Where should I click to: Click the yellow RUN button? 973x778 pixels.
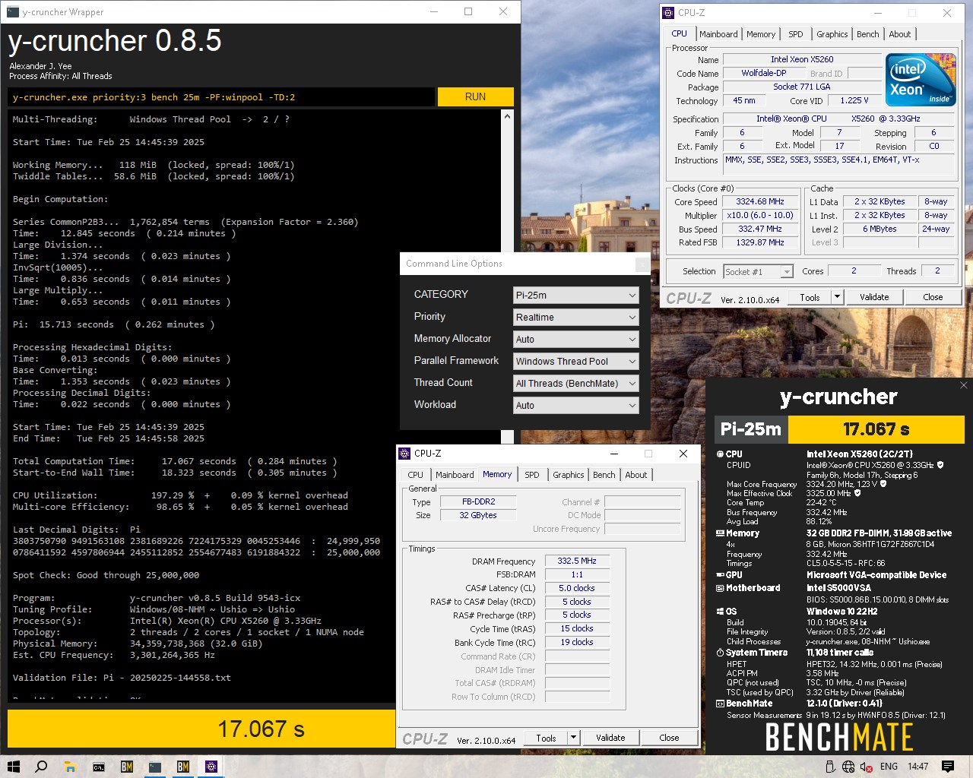tap(476, 96)
